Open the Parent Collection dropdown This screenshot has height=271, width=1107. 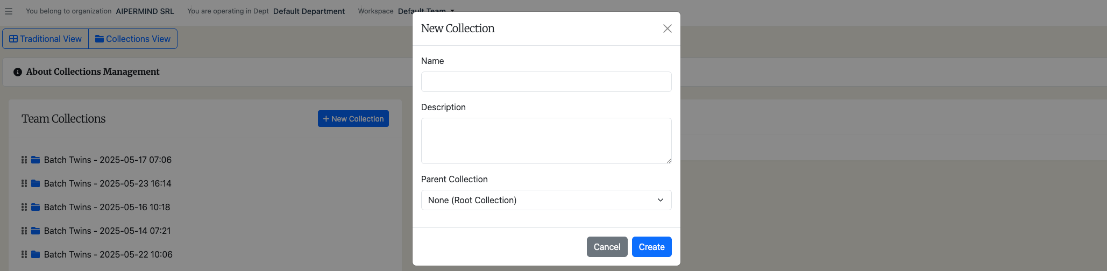pyautogui.click(x=546, y=200)
